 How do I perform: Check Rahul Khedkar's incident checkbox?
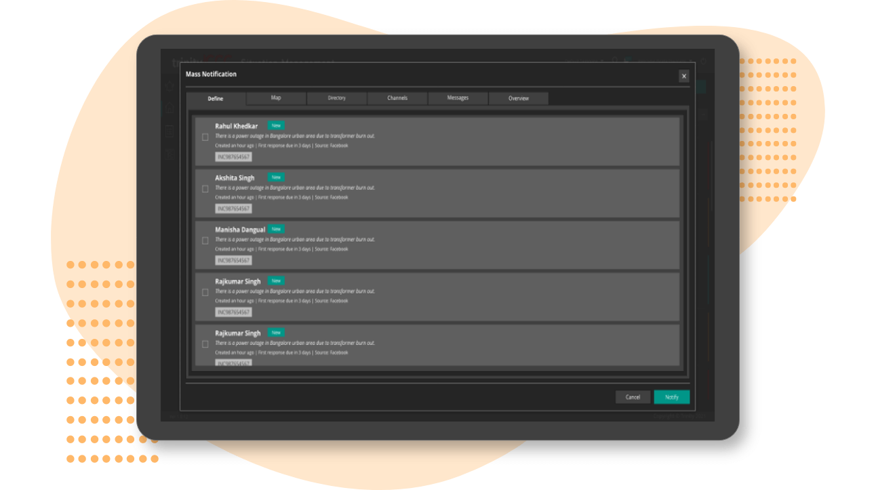coord(205,138)
